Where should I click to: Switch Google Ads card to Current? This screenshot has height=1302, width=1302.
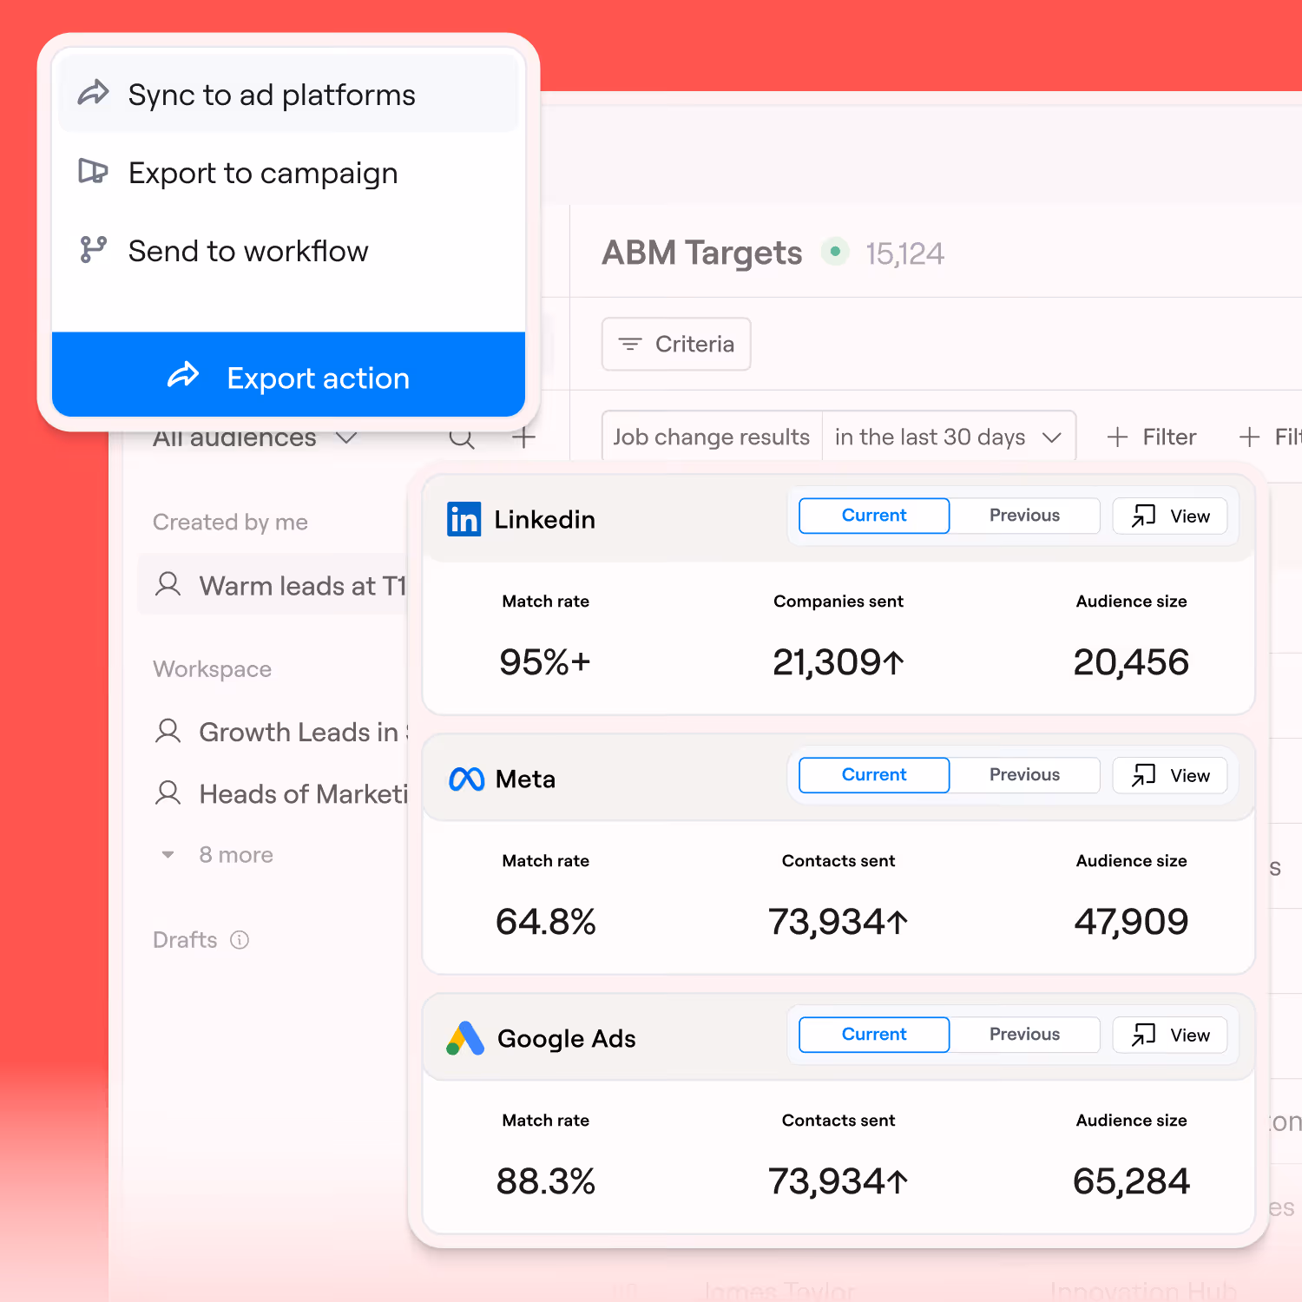tap(874, 1035)
